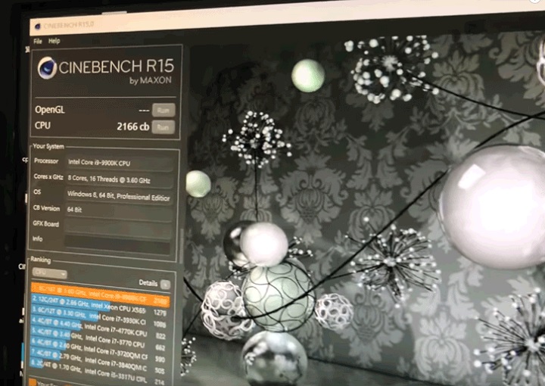Open the Ranking CPU dropdown
The height and width of the screenshot is (386, 545).
click(x=49, y=273)
